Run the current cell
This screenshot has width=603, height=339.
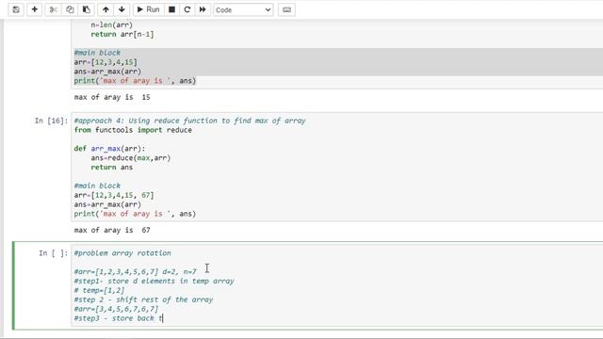click(x=148, y=9)
